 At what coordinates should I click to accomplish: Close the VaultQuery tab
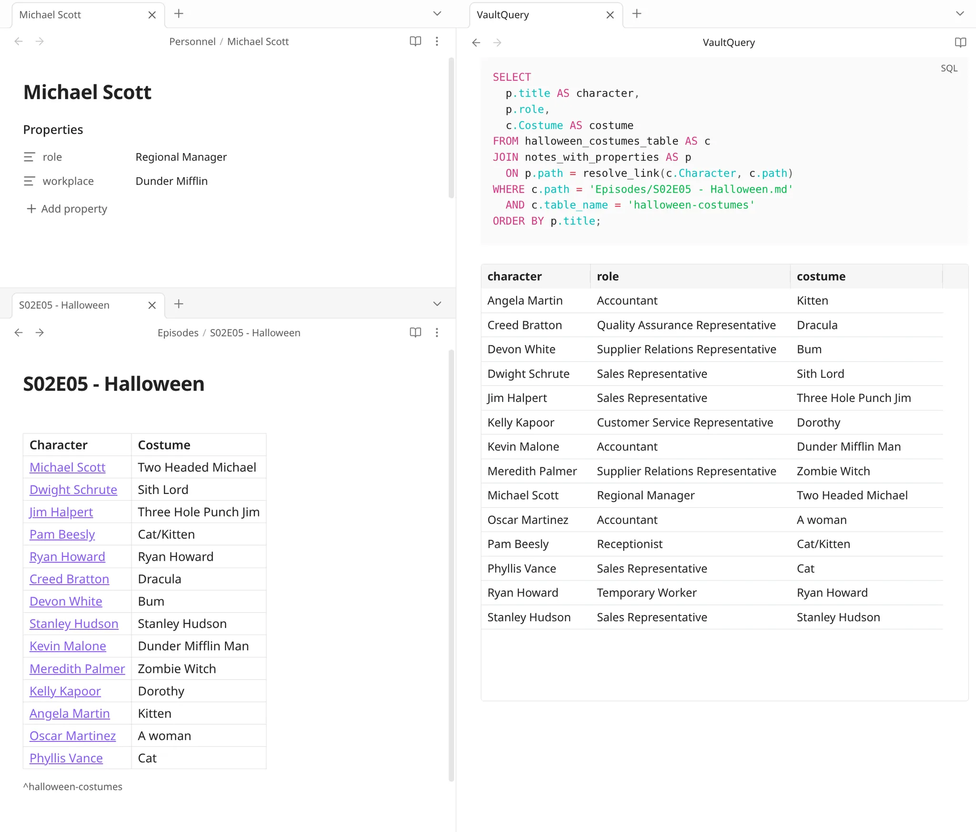click(x=610, y=15)
